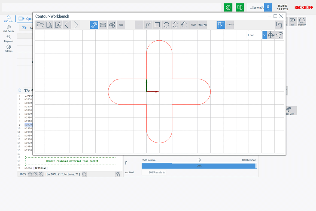Open CNC Main in sidebar

(9, 19)
